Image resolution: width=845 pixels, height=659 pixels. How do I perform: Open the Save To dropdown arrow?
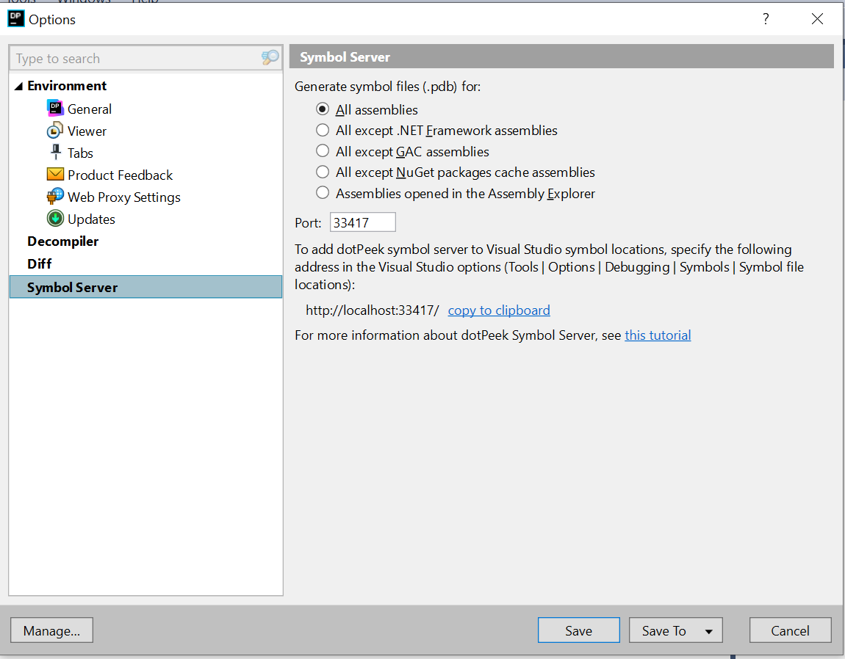708,631
